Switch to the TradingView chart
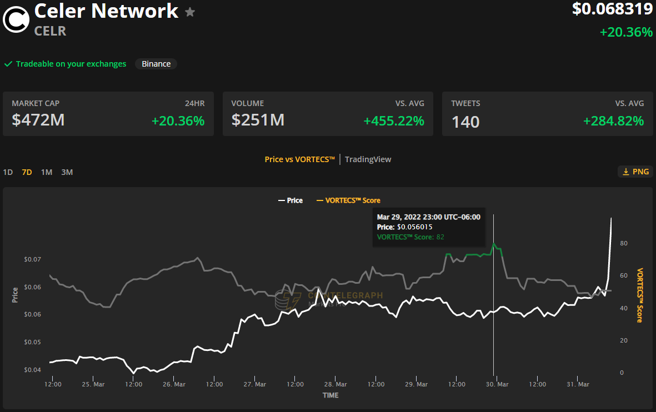 click(x=368, y=159)
